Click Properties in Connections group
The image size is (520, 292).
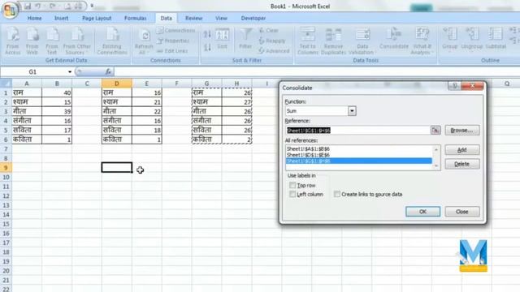(173, 41)
